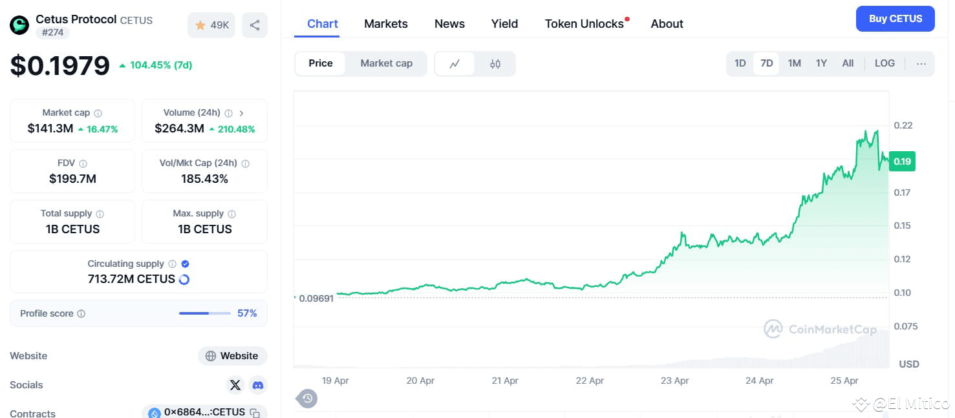Select the 7D time range
The height and width of the screenshot is (418, 955).
pyautogui.click(x=766, y=63)
